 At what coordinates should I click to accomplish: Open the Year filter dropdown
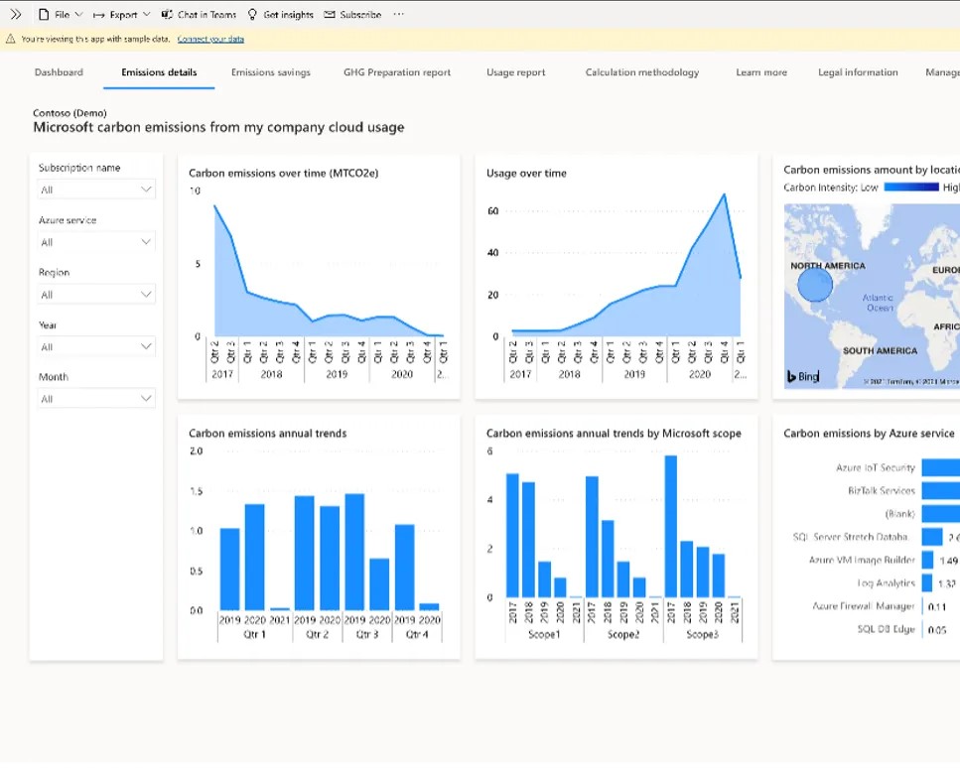click(x=95, y=347)
